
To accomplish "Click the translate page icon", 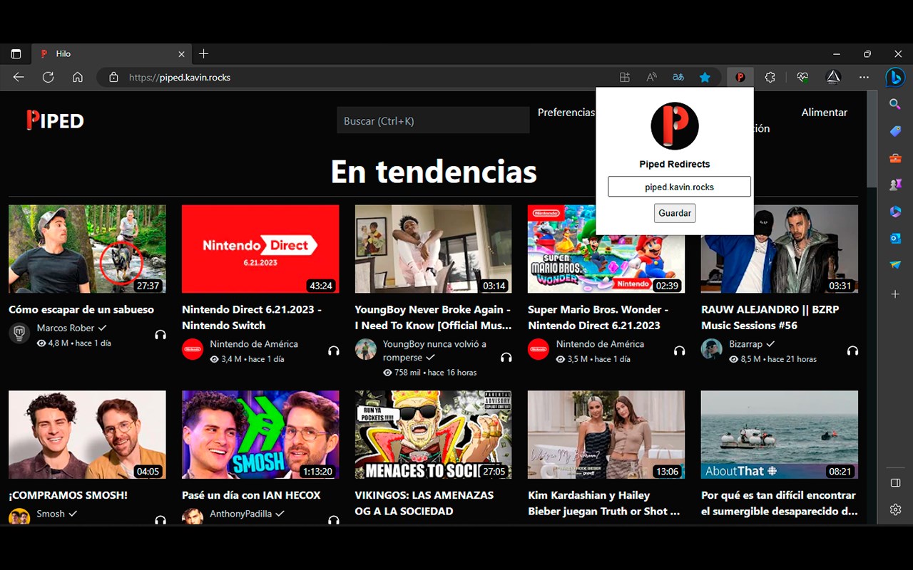I will 678,77.
